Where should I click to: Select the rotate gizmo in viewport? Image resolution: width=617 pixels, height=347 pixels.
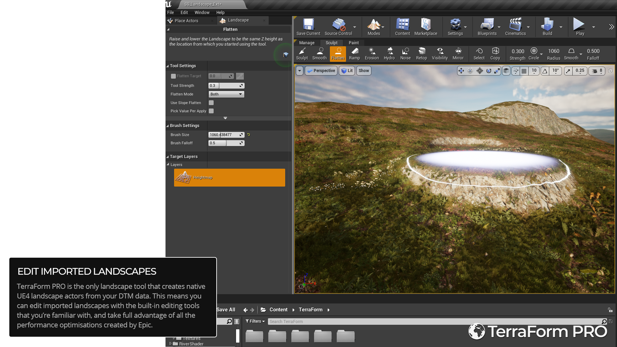(489, 71)
